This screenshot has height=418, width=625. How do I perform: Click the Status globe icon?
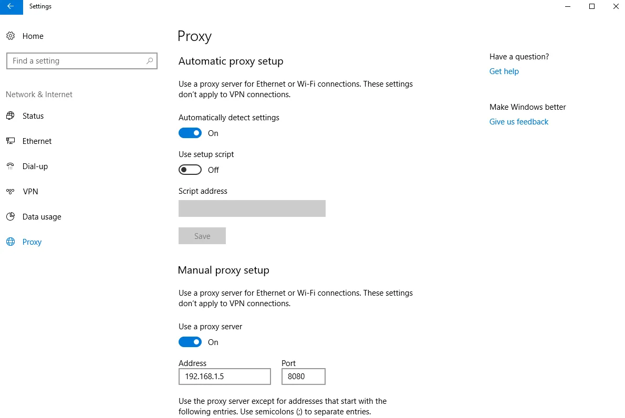11,116
